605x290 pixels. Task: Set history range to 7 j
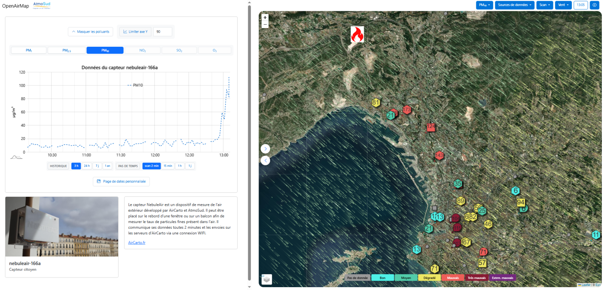coord(97,166)
